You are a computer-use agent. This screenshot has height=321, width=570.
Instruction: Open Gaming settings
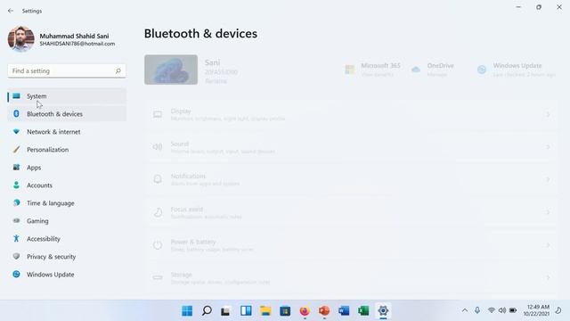point(67,221)
